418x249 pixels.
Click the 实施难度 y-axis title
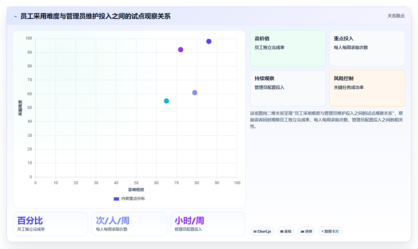click(x=20, y=108)
